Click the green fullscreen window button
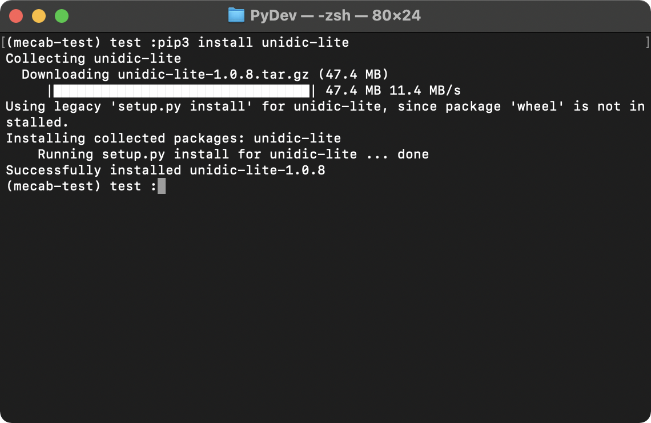Image resolution: width=651 pixels, height=423 pixels. [x=62, y=16]
